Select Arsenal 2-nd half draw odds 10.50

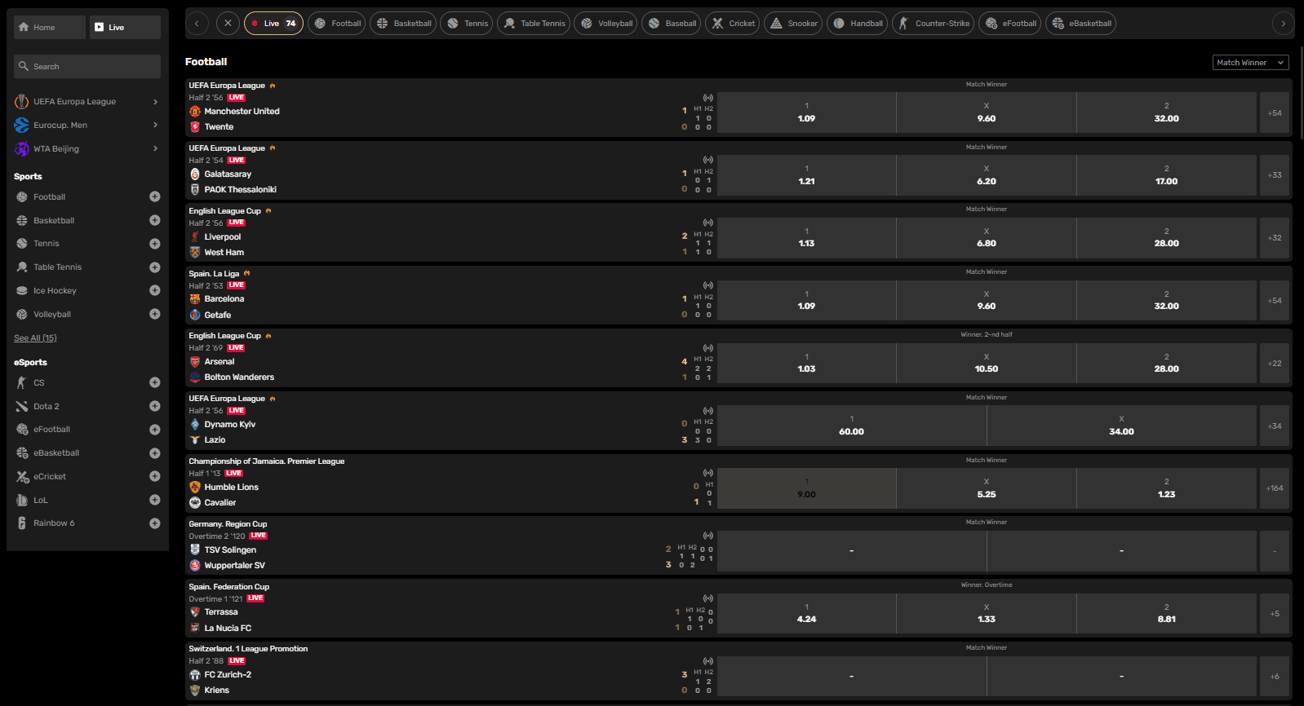(987, 363)
